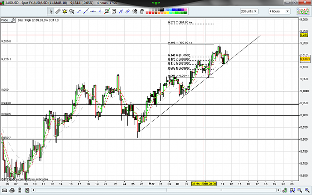312x195 pixels.
Task: Select the vertical line drawing tool
Action: 100,11
